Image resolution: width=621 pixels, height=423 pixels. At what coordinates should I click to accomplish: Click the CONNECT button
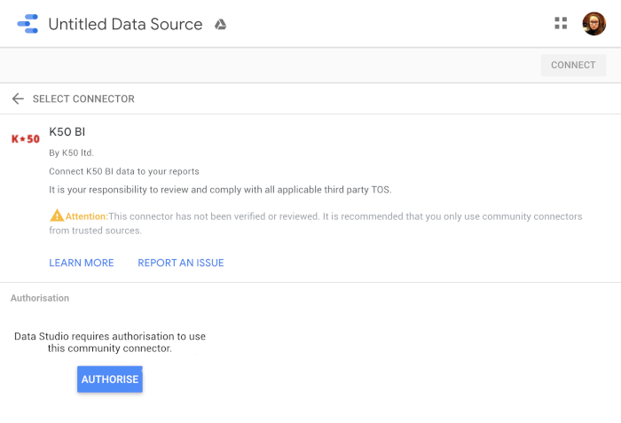click(x=573, y=65)
